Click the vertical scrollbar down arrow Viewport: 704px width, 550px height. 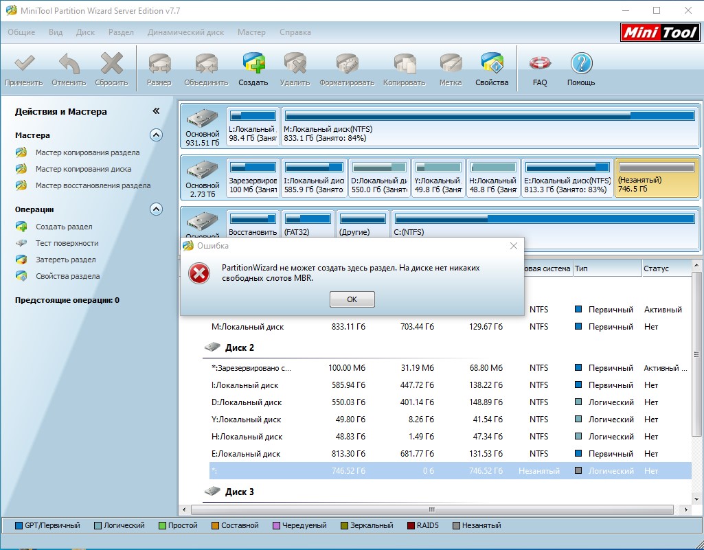coord(696,499)
